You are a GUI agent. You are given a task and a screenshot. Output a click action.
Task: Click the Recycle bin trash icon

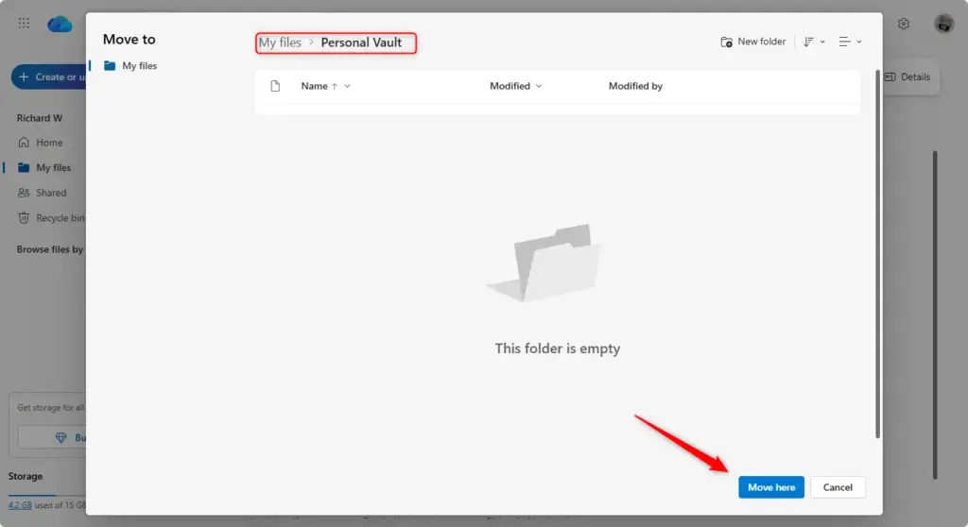click(x=24, y=218)
